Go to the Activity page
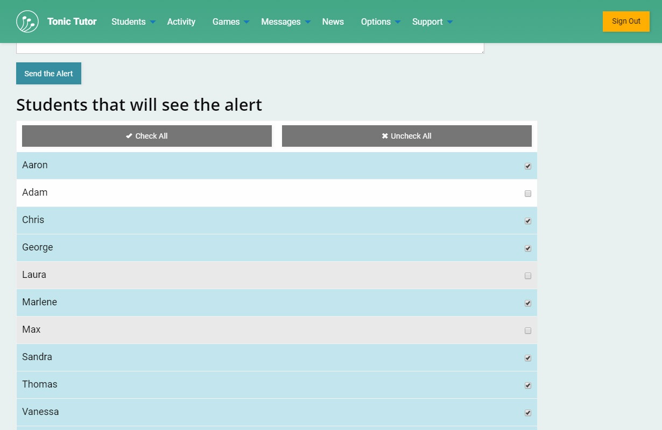 point(181,21)
